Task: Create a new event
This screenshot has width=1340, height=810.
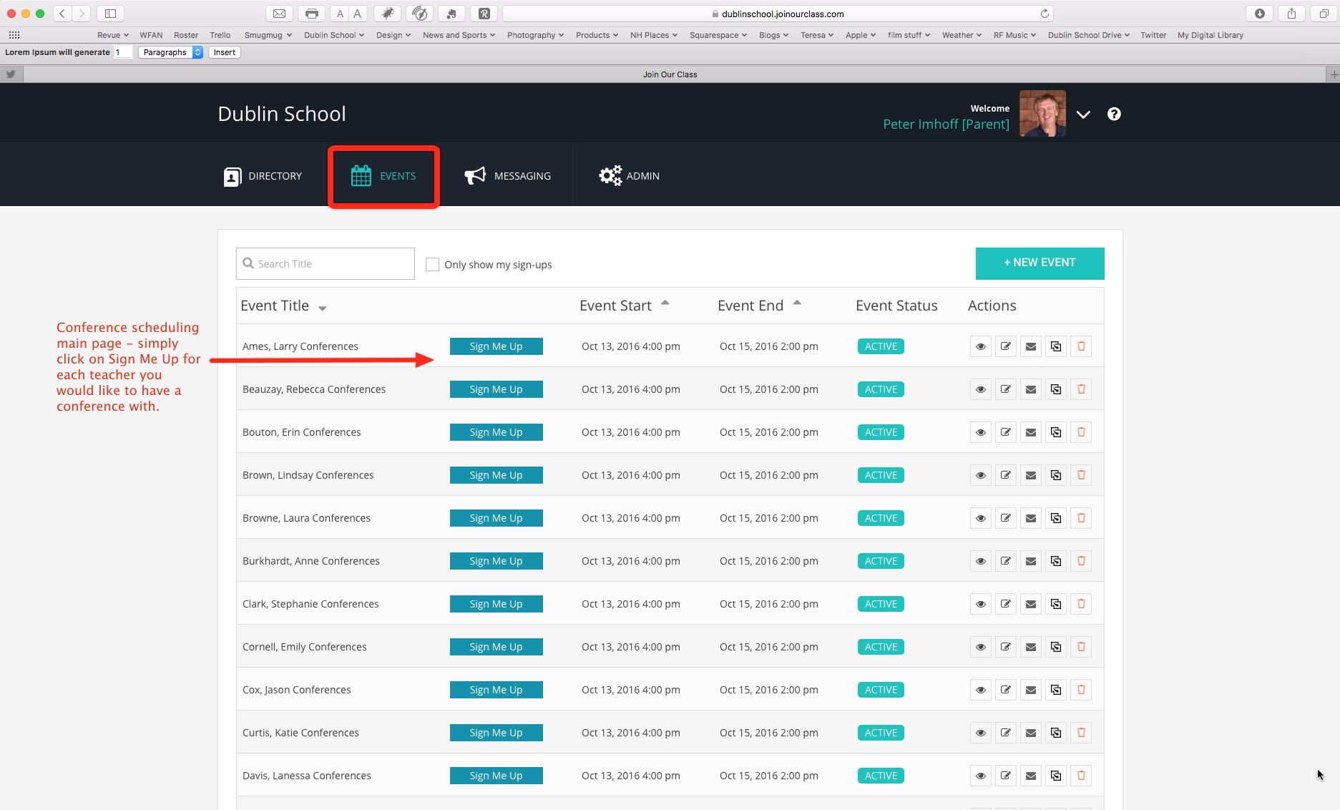Action: pos(1040,263)
